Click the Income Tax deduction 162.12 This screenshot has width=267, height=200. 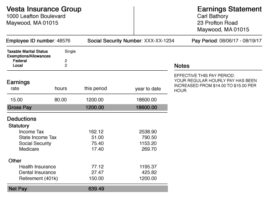[x=96, y=132]
